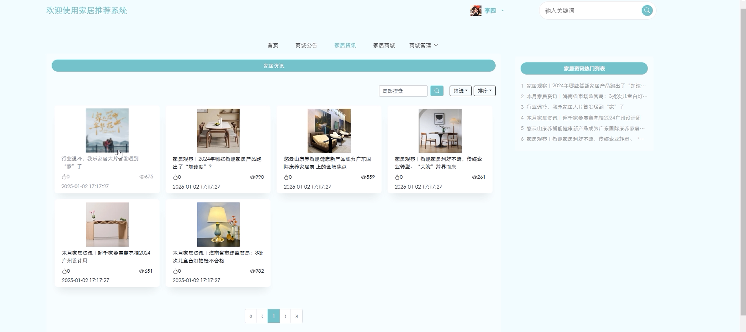Click the local search magnifier button
This screenshot has width=746, height=332.
point(437,91)
